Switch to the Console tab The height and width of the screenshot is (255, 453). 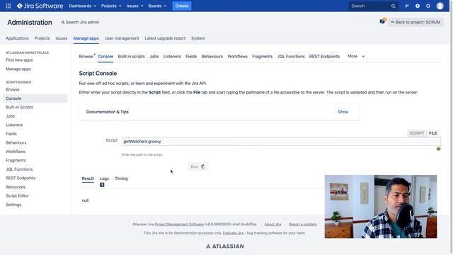point(105,57)
